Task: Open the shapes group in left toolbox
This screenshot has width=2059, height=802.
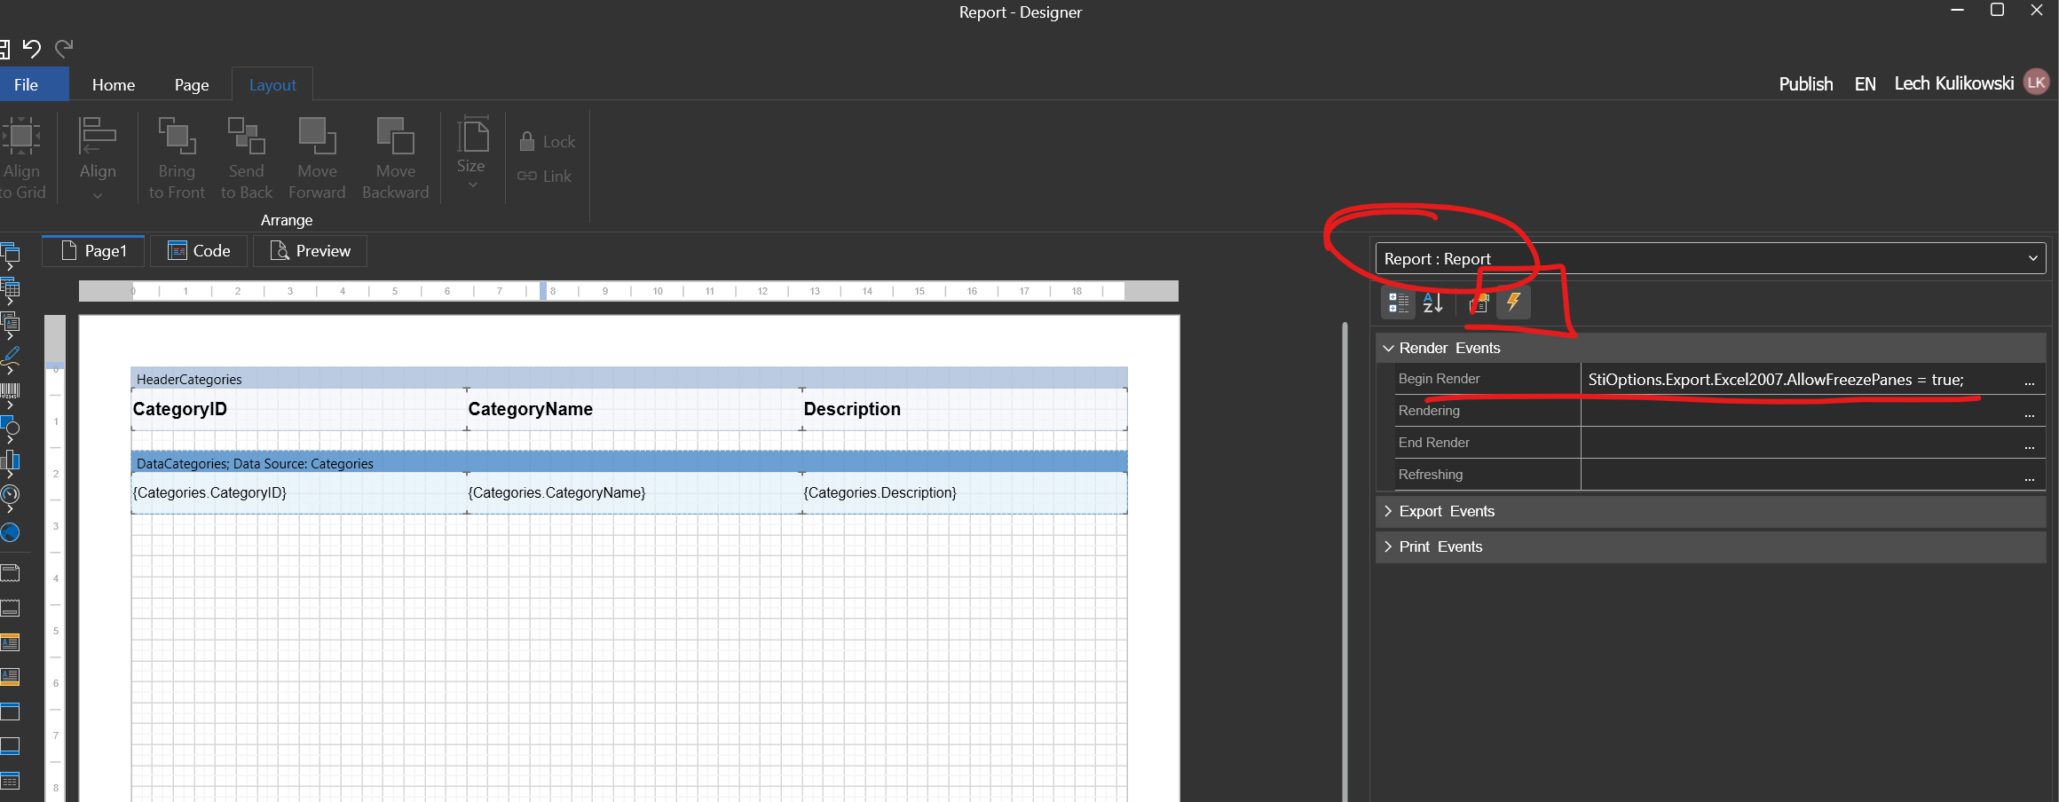Action: (x=10, y=429)
